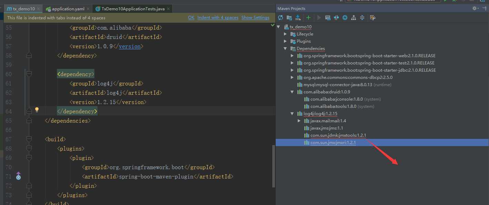This screenshot has width=489, height=205.
Task: Hide the Maven Projects panel
Action: (484, 8)
